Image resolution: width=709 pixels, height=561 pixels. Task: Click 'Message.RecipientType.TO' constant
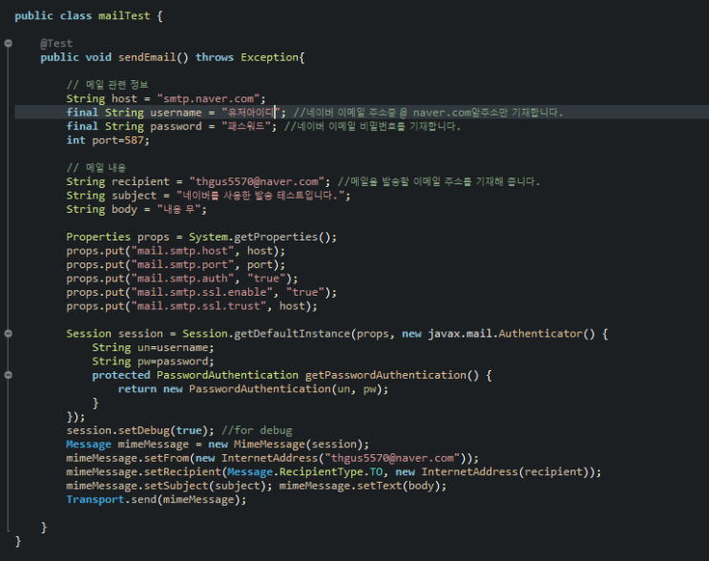(304, 472)
